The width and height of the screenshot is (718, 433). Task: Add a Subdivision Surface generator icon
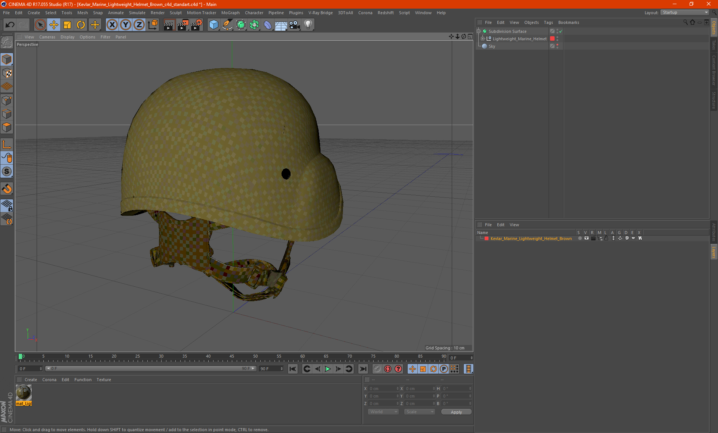click(x=241, y=25)
